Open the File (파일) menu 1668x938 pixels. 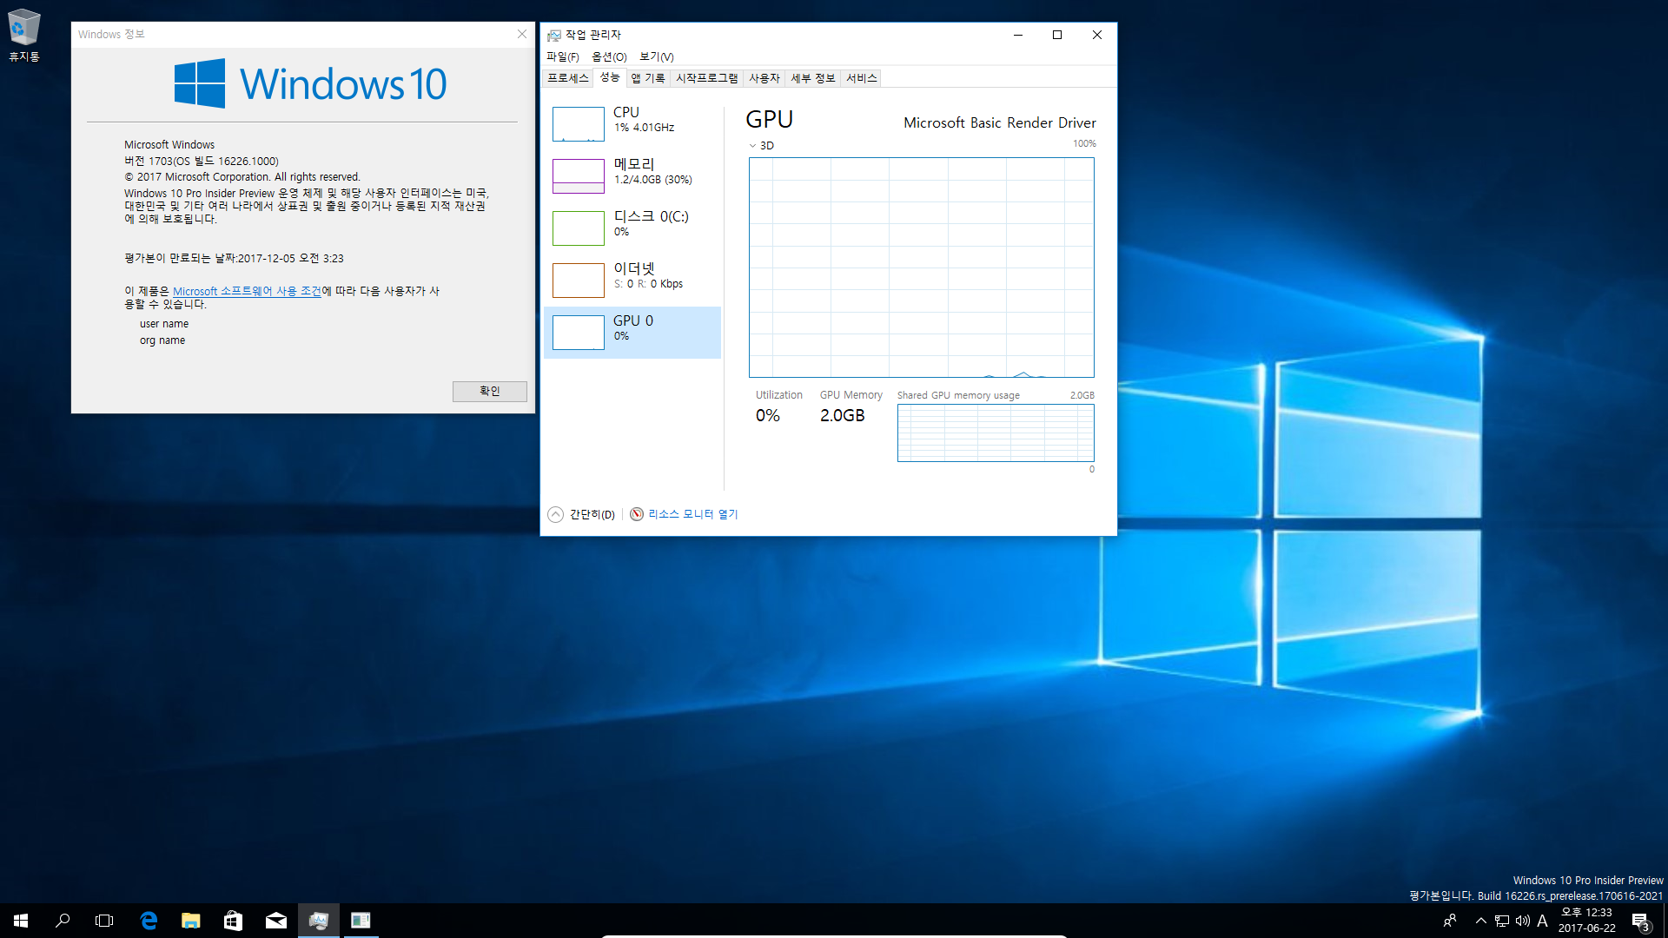point(562,56)
